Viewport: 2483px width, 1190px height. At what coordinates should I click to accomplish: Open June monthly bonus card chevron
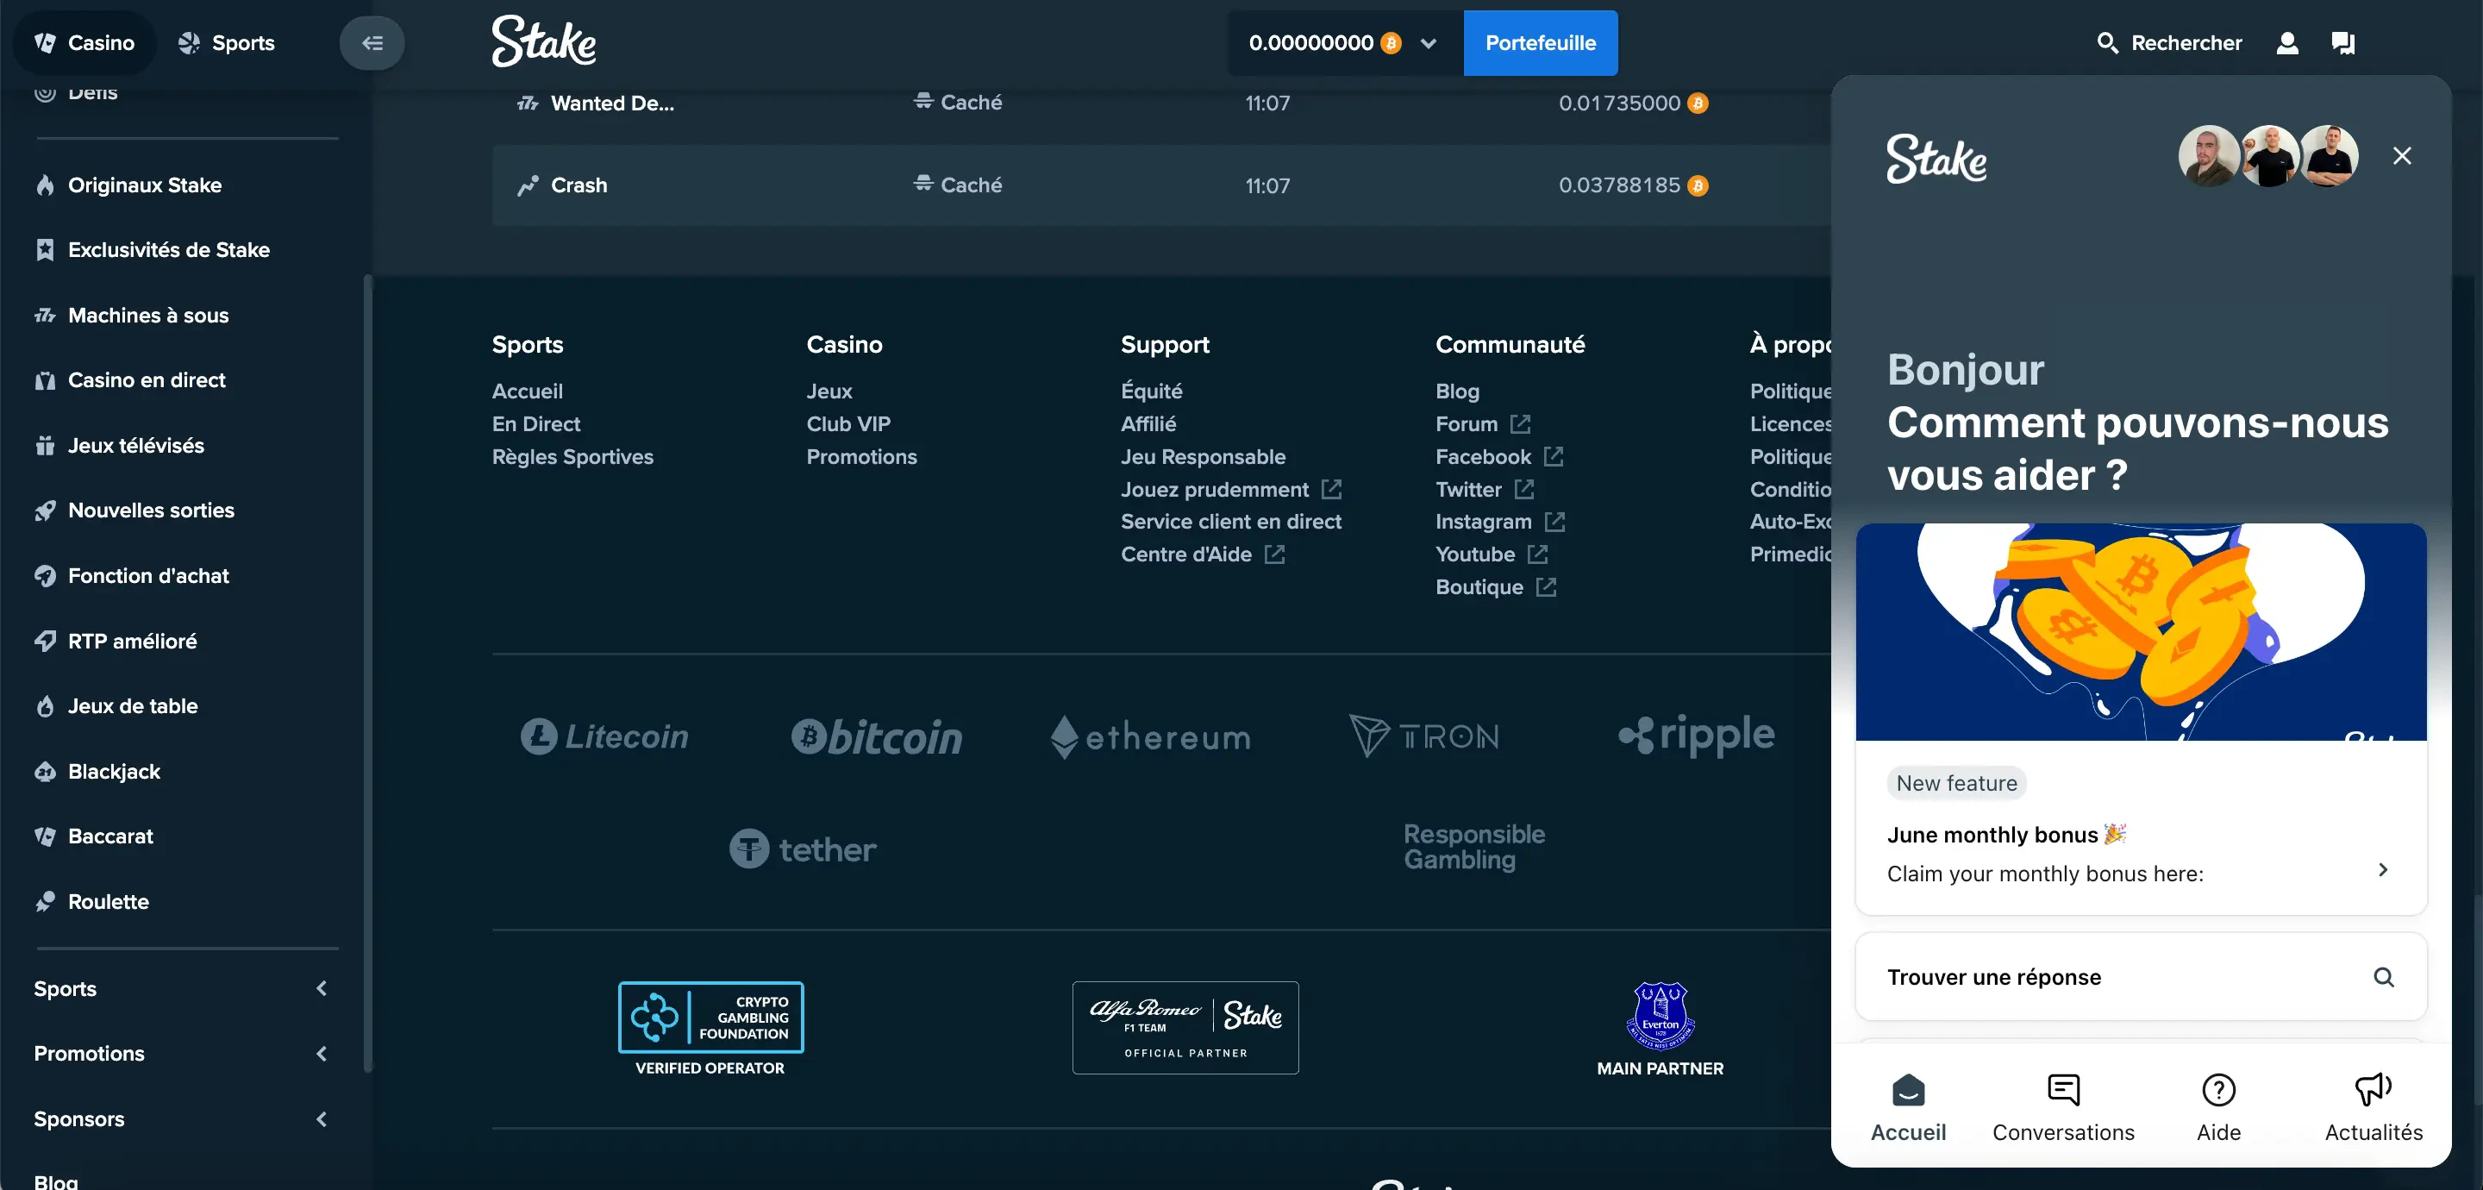coord(2383,870)
